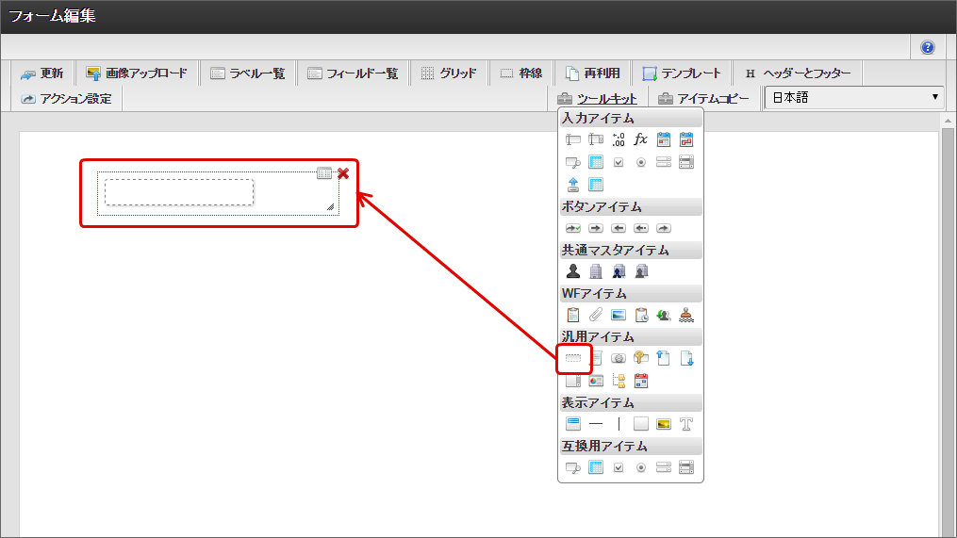Image resolution: width=957 pixels, height=538 pixels.
Task: Select the tree item in 汎用アイテム
Action: click(619, 381)
